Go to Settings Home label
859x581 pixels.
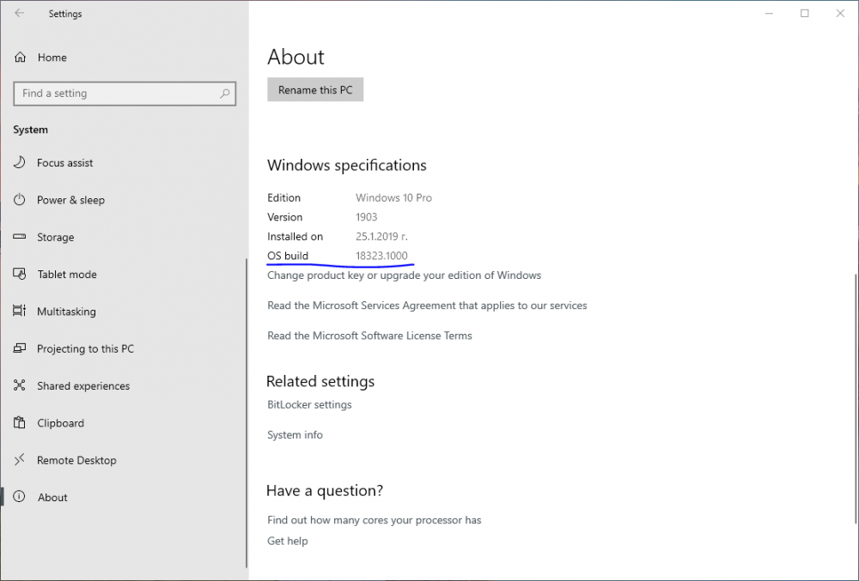pyautogui.click(x=52, y=57)
